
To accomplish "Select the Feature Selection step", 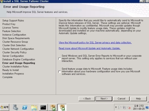I will 11,31.
